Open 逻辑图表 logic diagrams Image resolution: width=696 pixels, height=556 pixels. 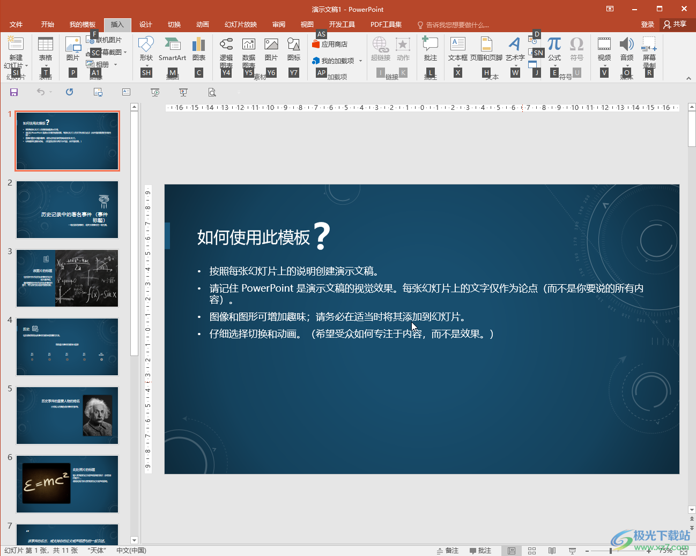click(226, 53)
